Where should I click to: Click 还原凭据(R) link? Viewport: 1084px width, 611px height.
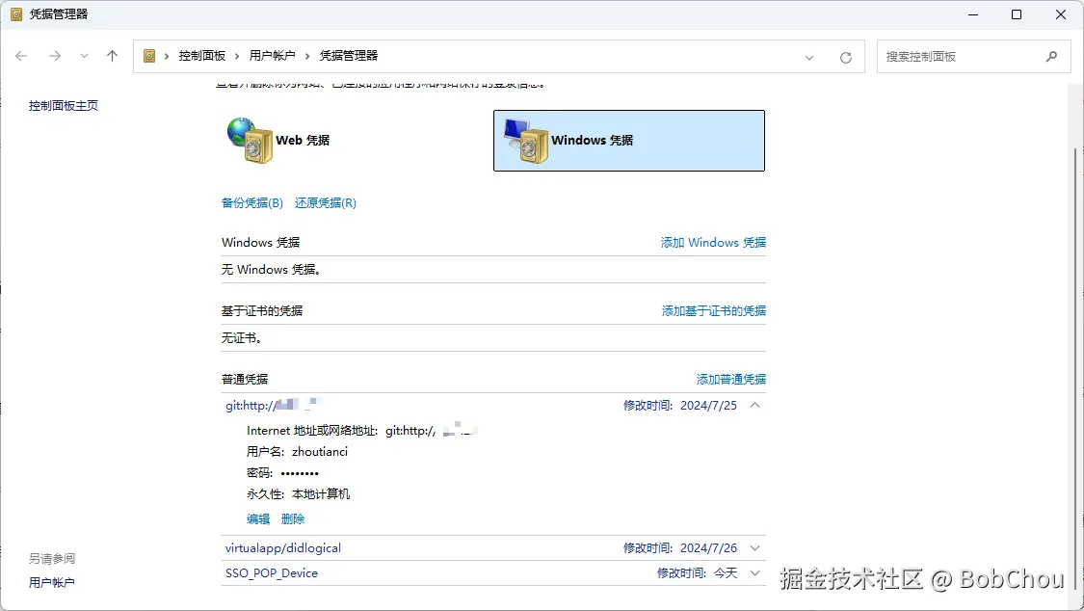(x=326, y=202)
